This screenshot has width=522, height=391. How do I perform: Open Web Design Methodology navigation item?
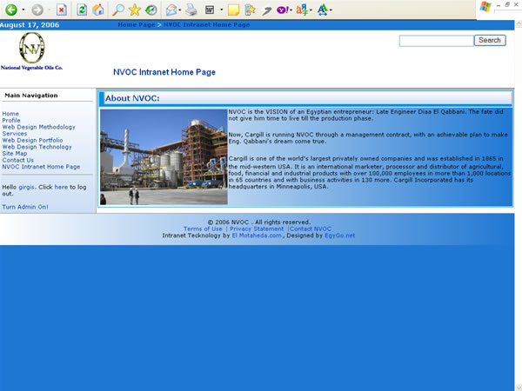[38, 127]
